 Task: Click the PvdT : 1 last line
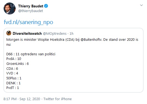point(13,88)
